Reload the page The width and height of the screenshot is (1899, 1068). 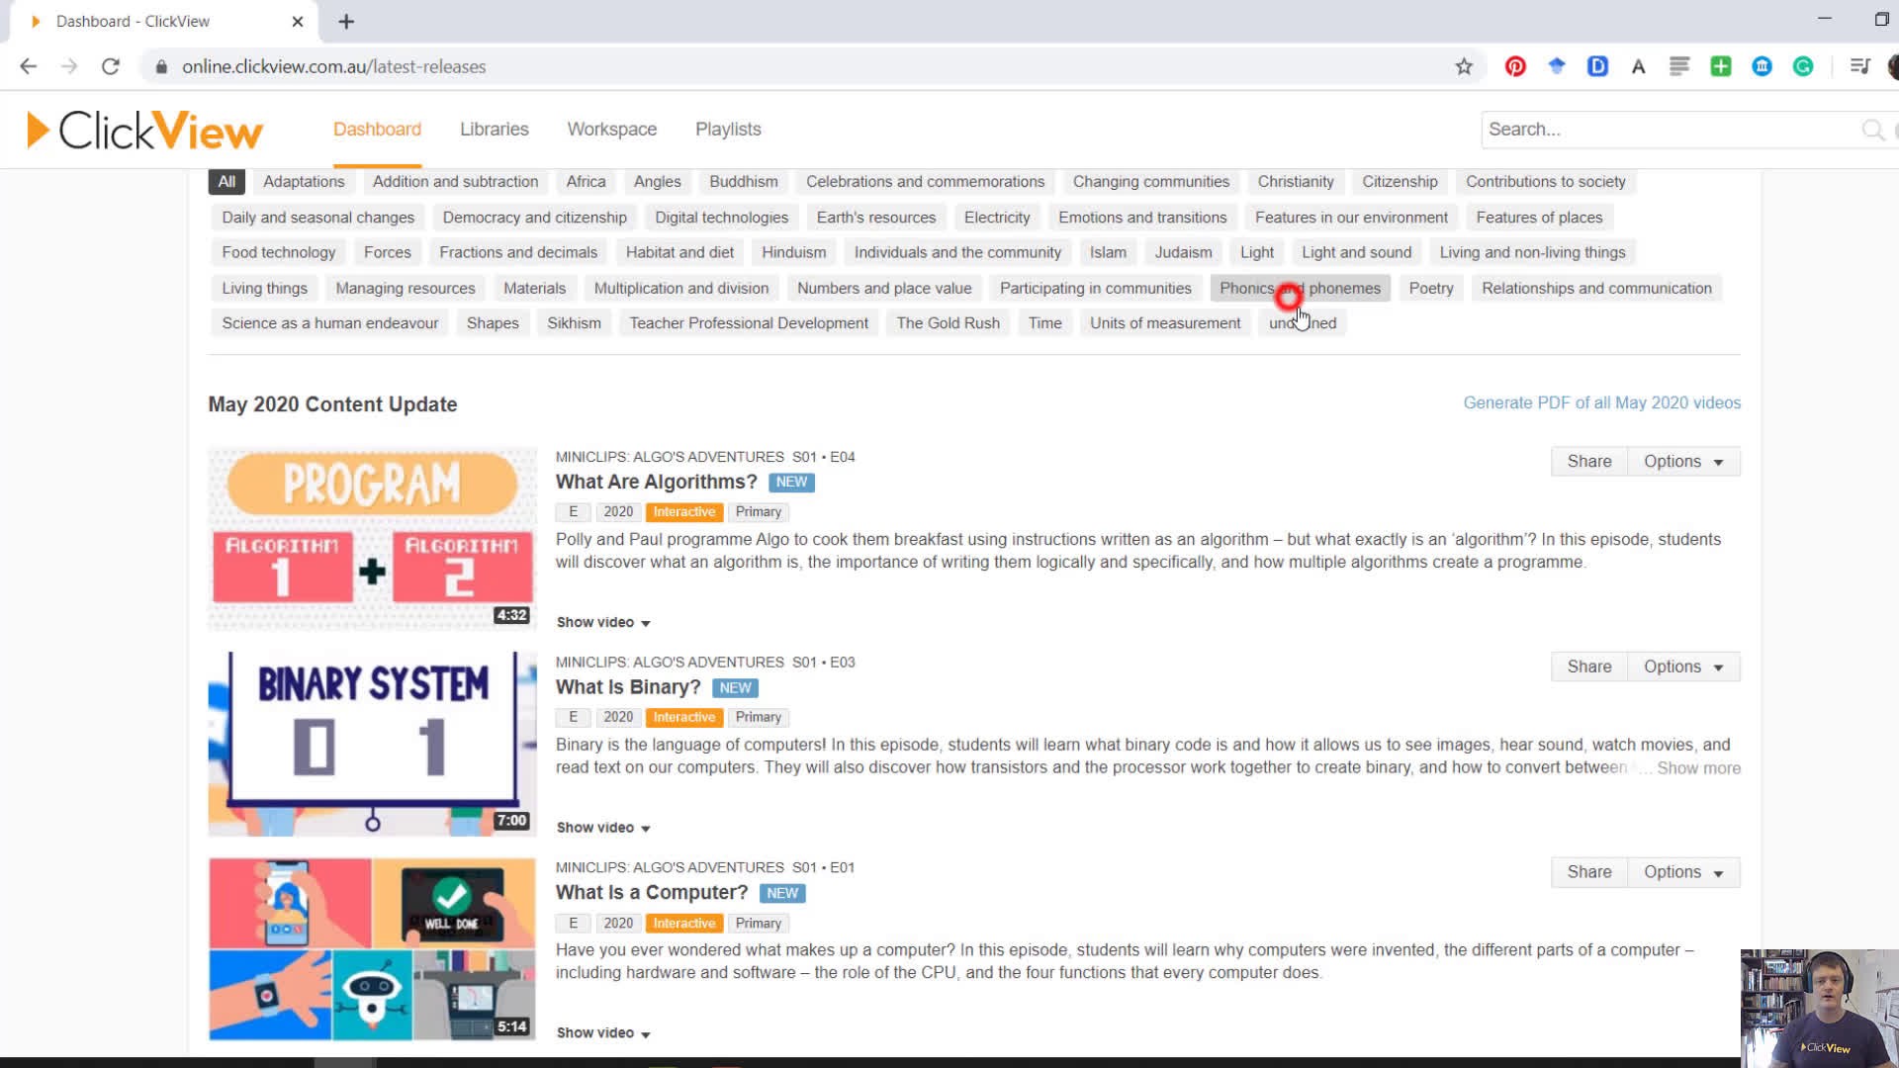(x=110, y=66)
